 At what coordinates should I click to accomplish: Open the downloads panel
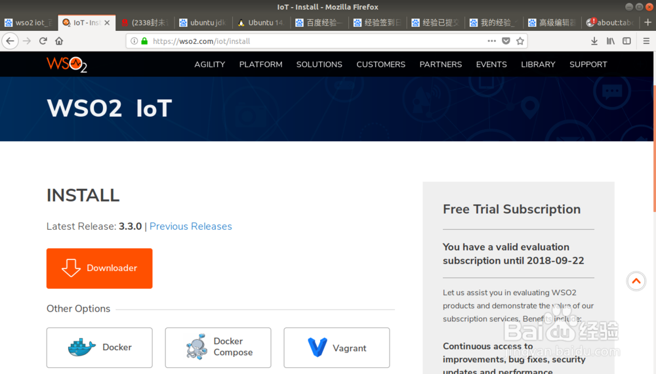(x=594, y=41)
